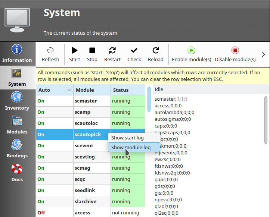The height and width of the screenshot is (217, 270).
Task: Click the Check checkmark icon
Action: click(134, 50)
